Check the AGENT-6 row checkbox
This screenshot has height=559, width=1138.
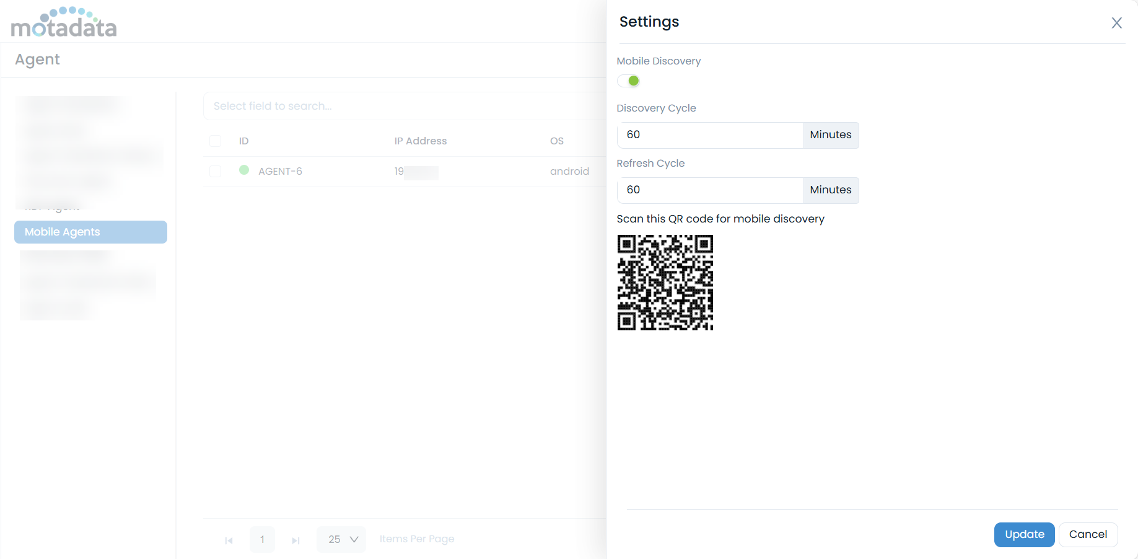(215, 171)
